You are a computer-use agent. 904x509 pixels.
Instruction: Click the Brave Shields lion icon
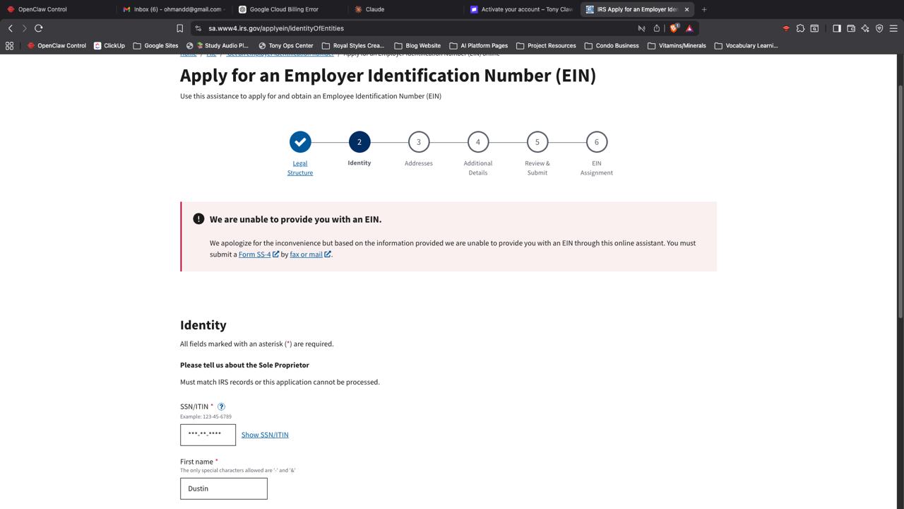tap(674, 28)
